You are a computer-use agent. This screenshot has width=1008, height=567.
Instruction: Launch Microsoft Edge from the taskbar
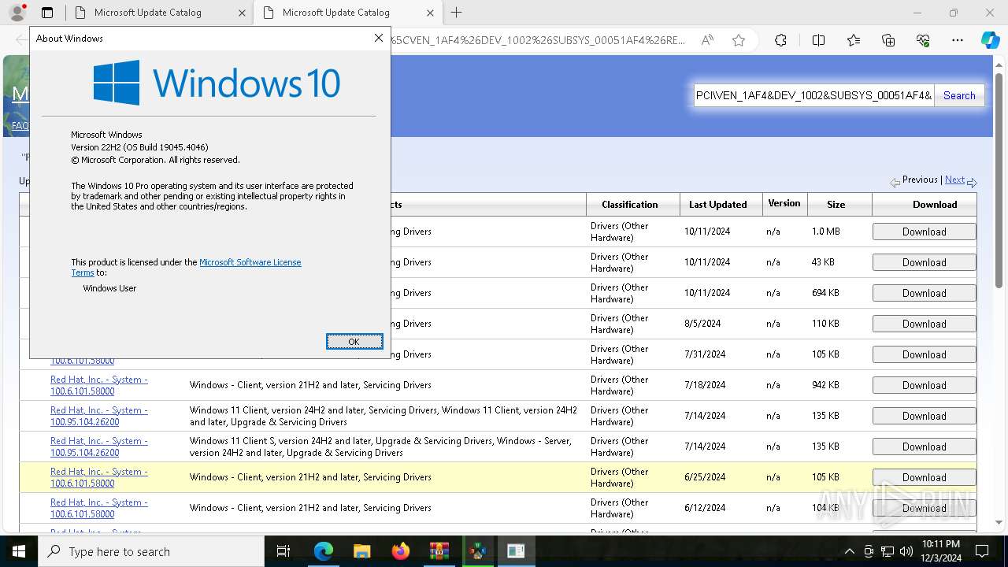(x=324, y=551)
